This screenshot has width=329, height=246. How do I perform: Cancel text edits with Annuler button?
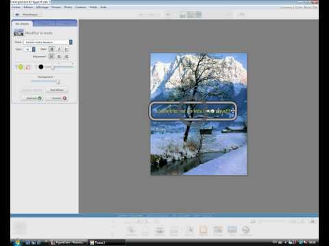58,98
